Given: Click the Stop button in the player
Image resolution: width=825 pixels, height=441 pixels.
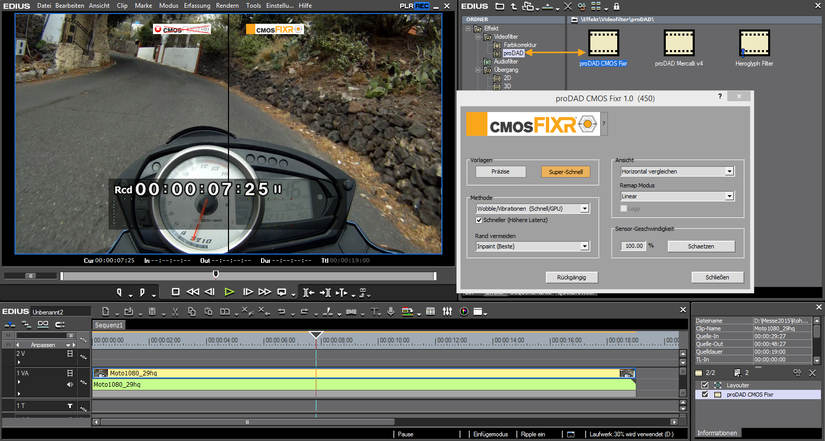Looking at the screenshot, I should (176, 292).
